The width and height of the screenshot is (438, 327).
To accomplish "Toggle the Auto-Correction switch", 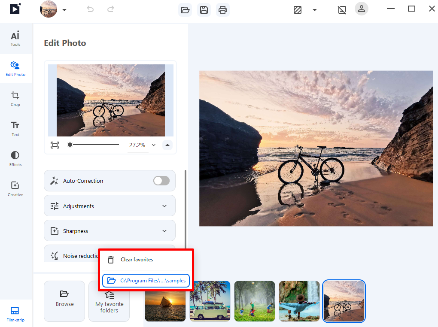I will click(161, 181).
